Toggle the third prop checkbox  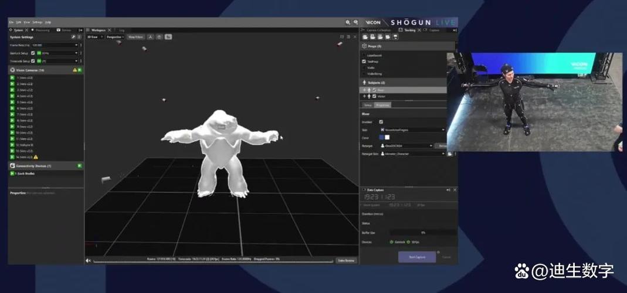tap(364, 67)
